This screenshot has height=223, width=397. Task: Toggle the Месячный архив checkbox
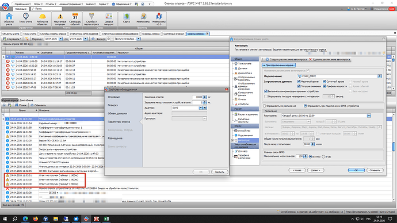(x=299, y=82)
